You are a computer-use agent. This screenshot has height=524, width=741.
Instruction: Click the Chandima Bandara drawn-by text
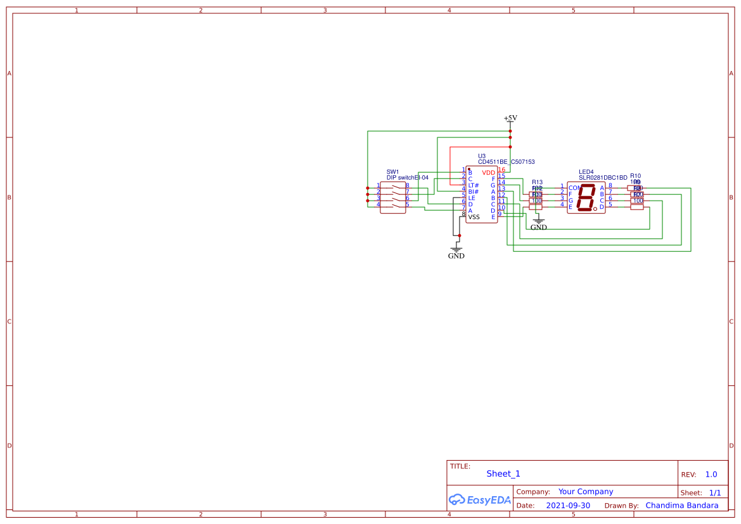coord(682,505)
